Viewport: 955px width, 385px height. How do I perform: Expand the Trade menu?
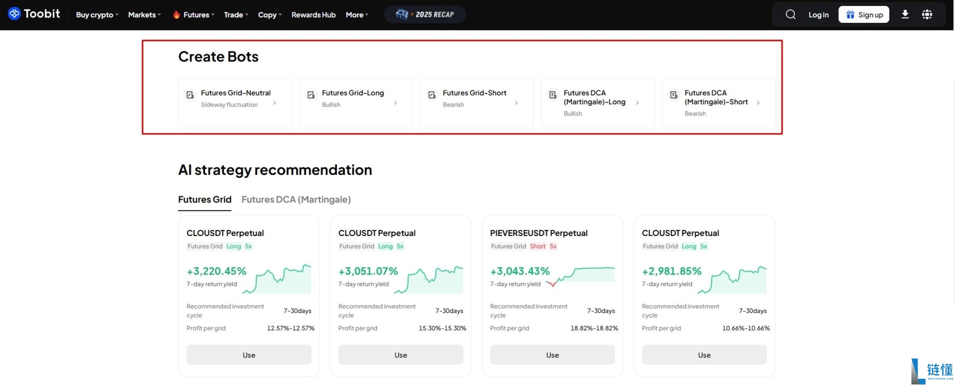coord(236,15)
